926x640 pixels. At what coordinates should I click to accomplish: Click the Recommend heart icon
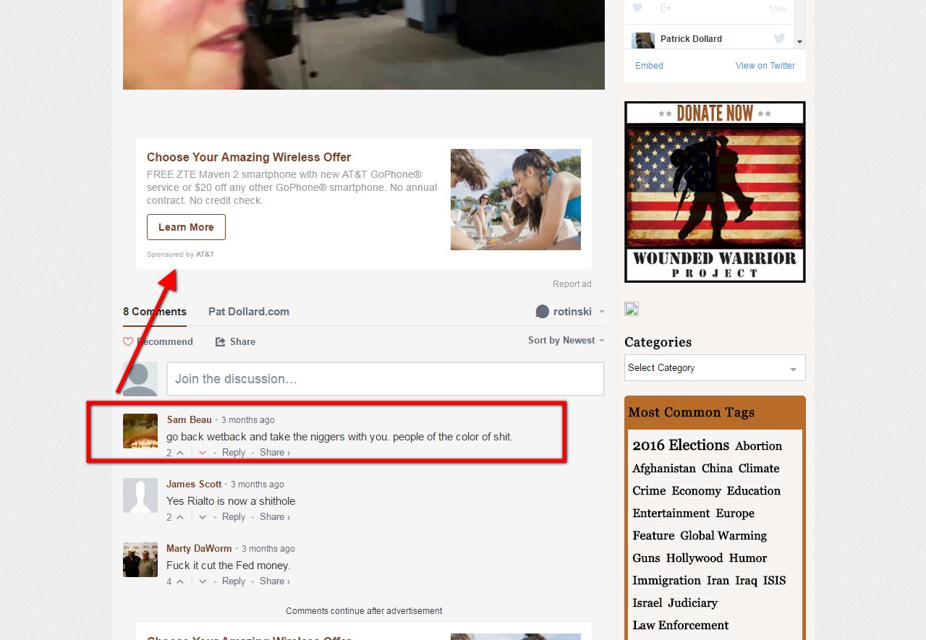tap(128, 341)
